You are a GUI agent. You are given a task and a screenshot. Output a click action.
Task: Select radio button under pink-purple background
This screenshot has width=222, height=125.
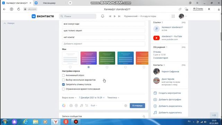pos(89,67)
